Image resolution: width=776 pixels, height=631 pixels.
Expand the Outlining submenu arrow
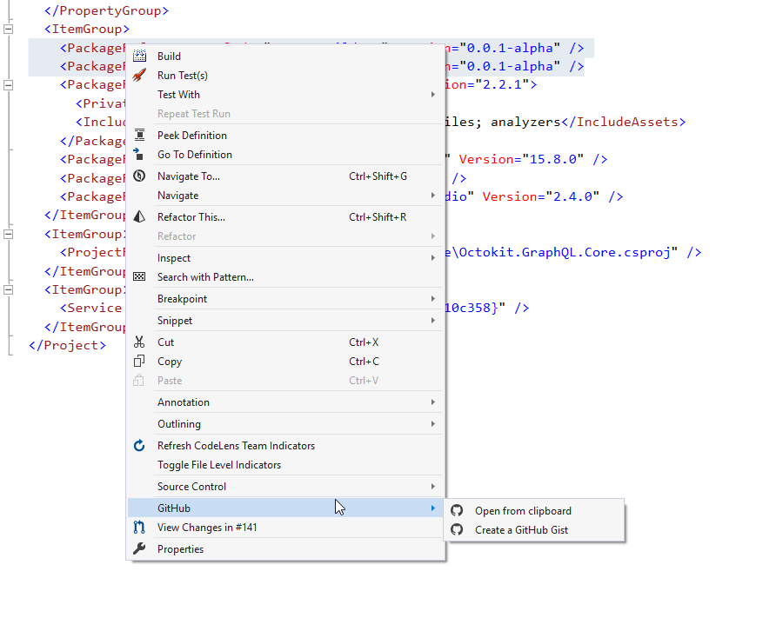433,424
